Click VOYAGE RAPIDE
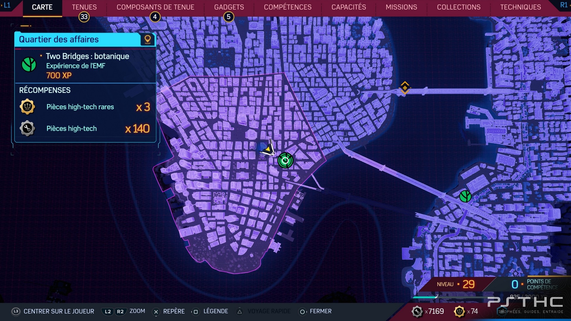 tap(269, 311)
